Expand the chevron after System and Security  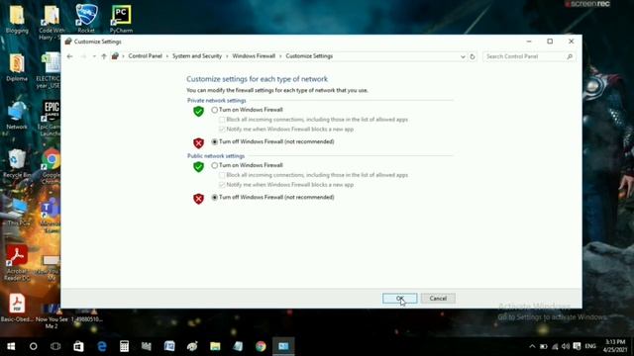pos(227,56)
